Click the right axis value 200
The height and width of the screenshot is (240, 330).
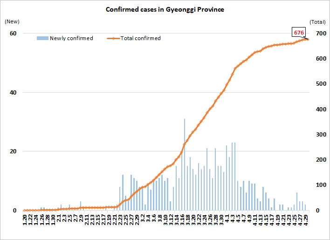pyautogui.click(x=321, y=160)
